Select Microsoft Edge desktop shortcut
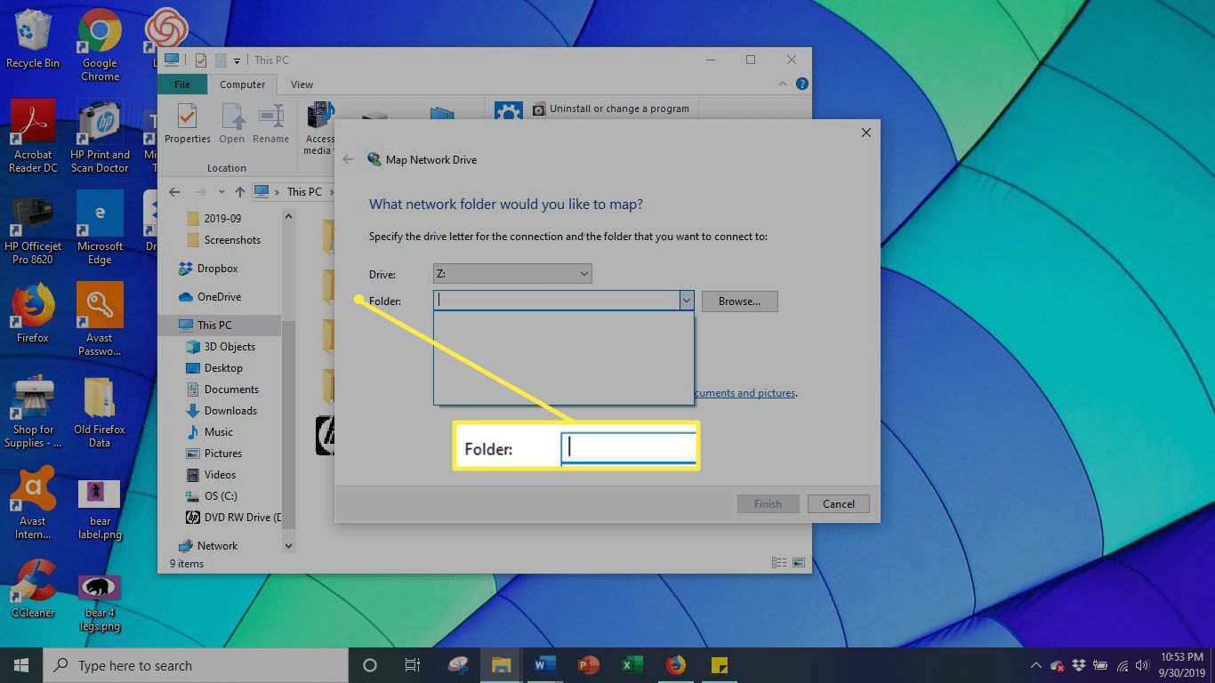Viewport: 1215px width, 683px height. tap(100, 229)
